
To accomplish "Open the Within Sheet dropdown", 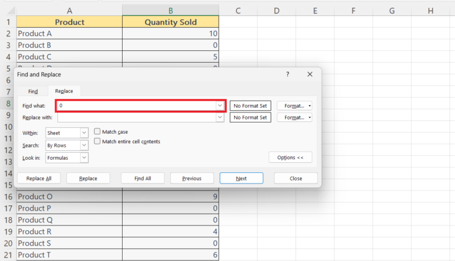I will 84,133.
